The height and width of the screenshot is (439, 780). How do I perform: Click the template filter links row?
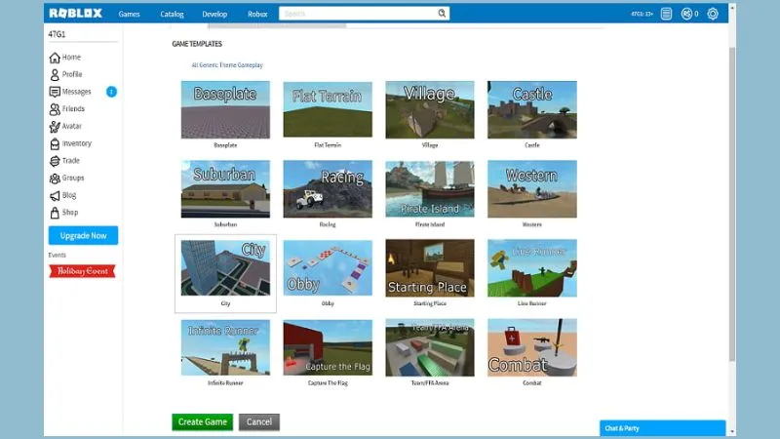point(227,65)
